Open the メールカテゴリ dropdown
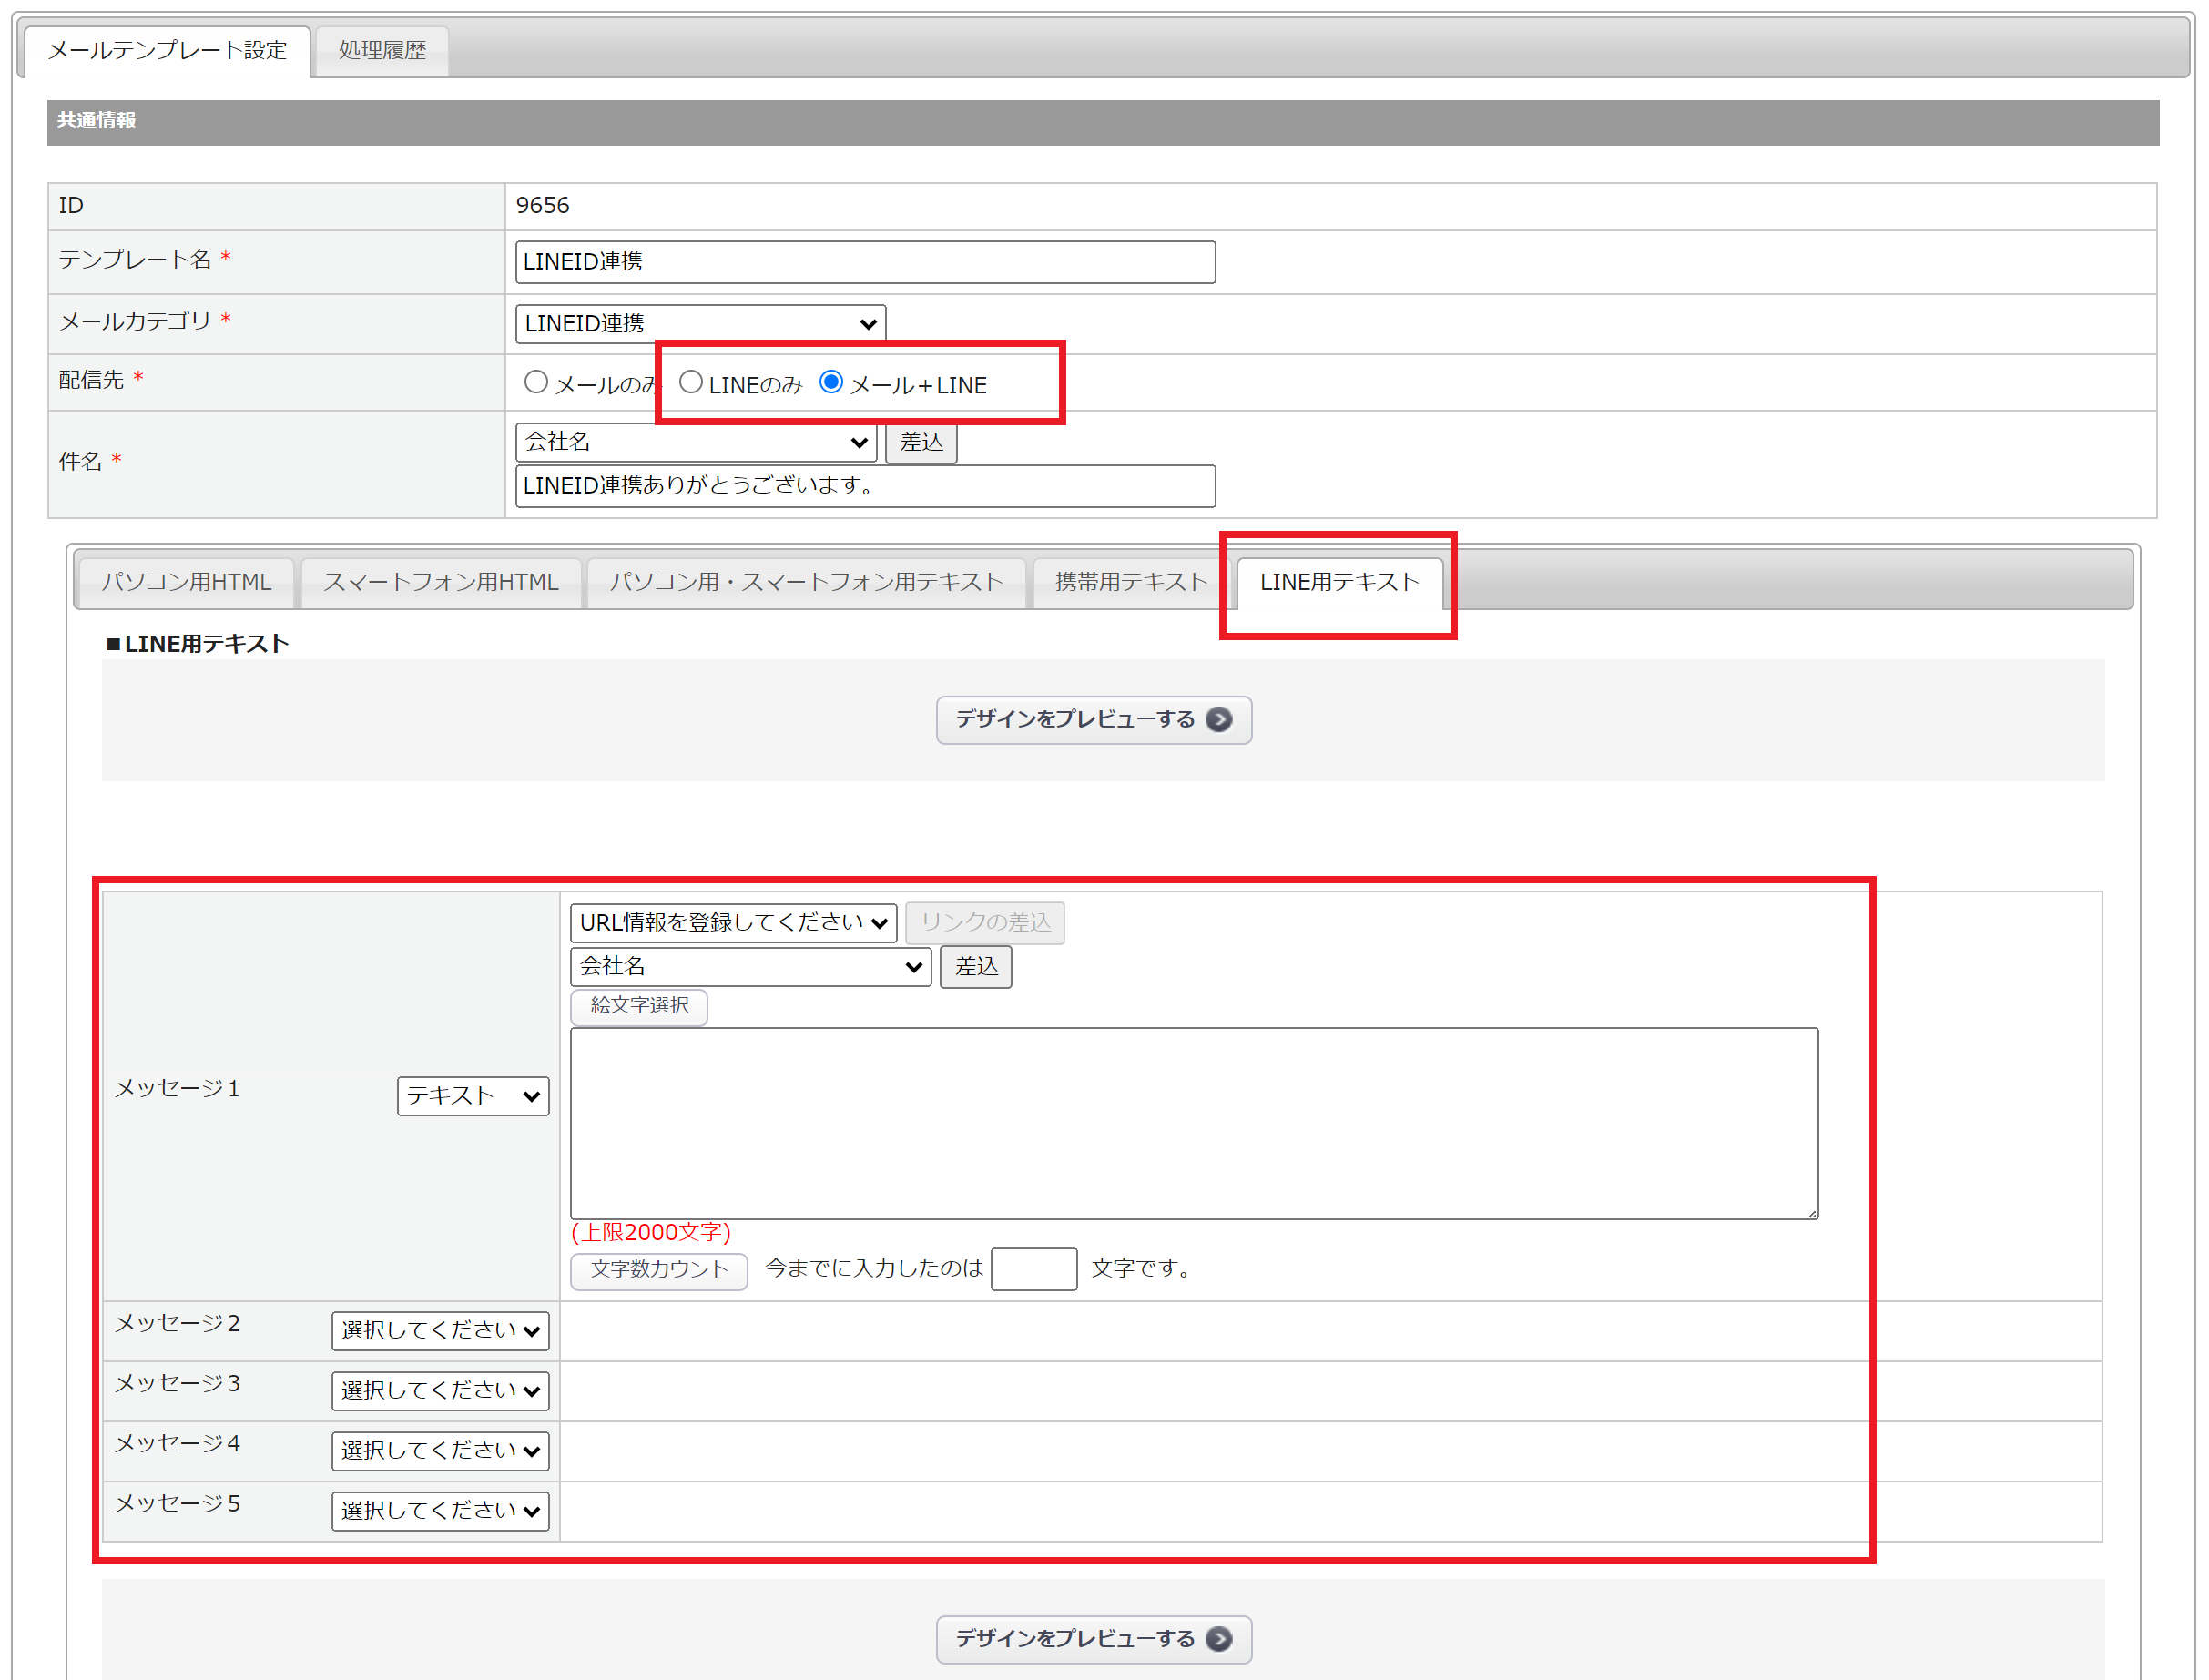2209x1680 pixels. 699,323
